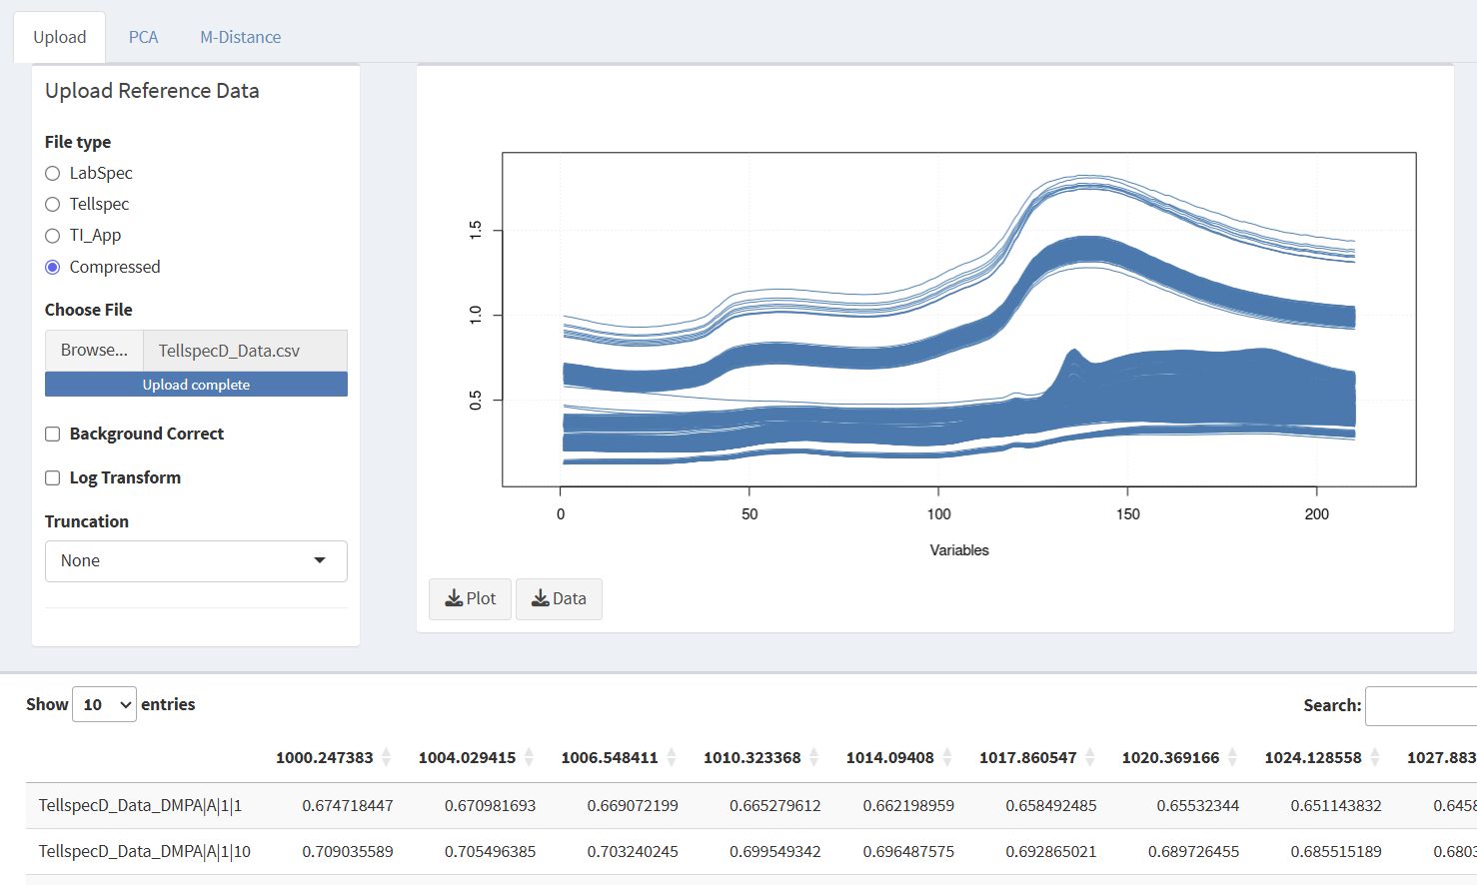Enable Log Transform

point(52,477)
